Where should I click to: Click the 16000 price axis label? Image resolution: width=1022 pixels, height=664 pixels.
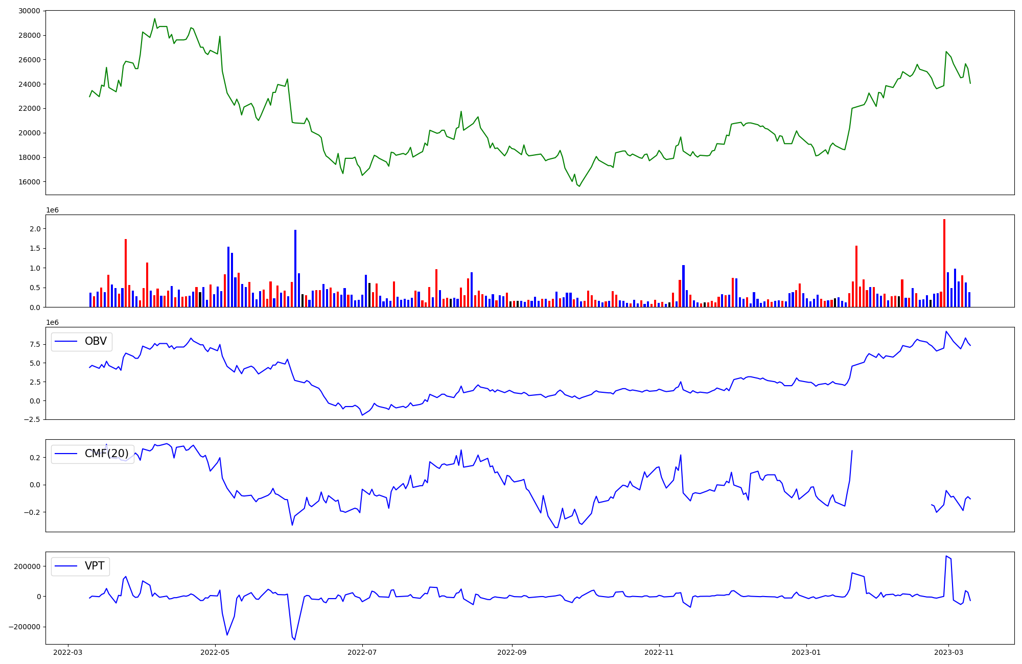(29, 182)
